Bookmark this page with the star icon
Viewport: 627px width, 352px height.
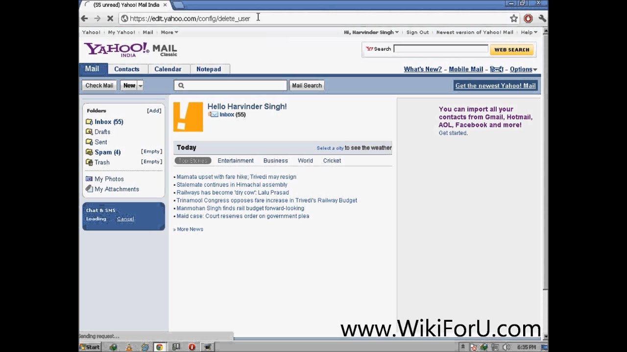click(514, 19)
